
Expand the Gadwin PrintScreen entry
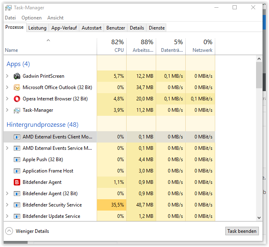[x=7, y=76]
